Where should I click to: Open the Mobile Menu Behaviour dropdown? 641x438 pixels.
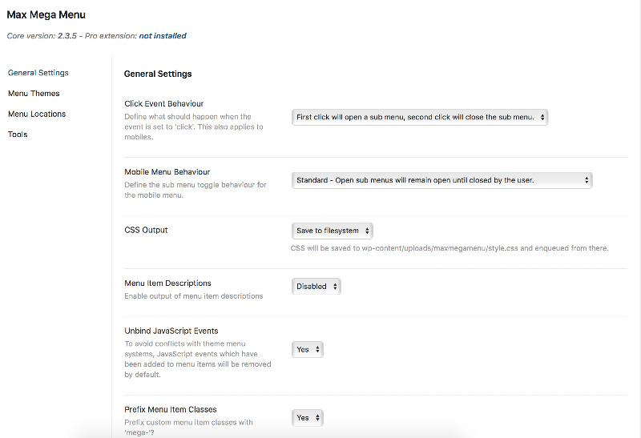(442, 180)
